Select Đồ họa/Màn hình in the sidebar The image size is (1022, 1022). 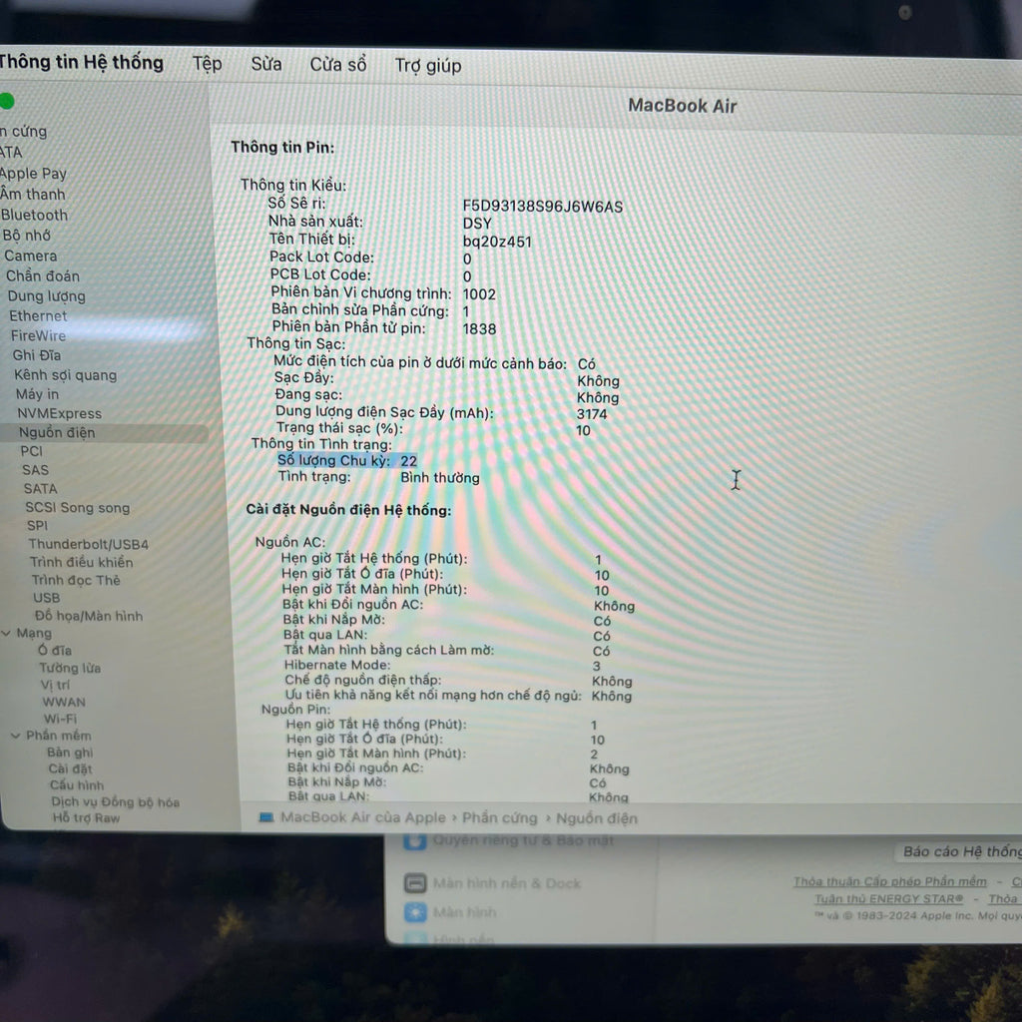(x=89, y=616)
